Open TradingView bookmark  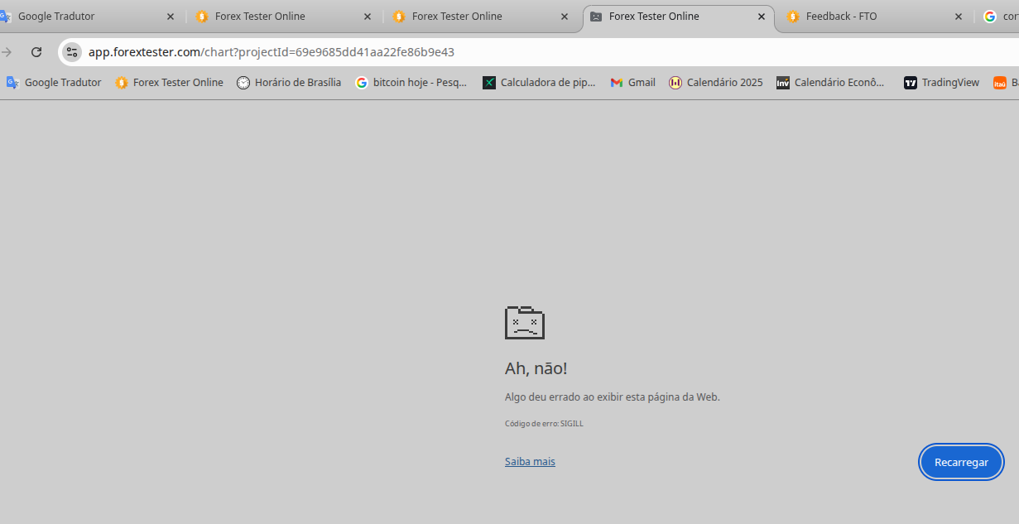pyautogui.click(x=942, y=83)
